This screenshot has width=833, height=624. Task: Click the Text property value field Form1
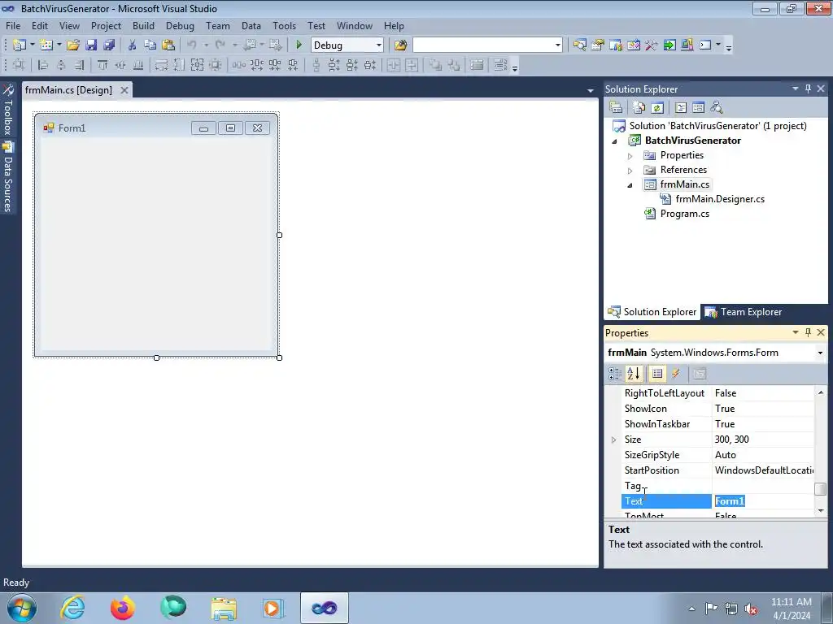click(x=763, y=500)
